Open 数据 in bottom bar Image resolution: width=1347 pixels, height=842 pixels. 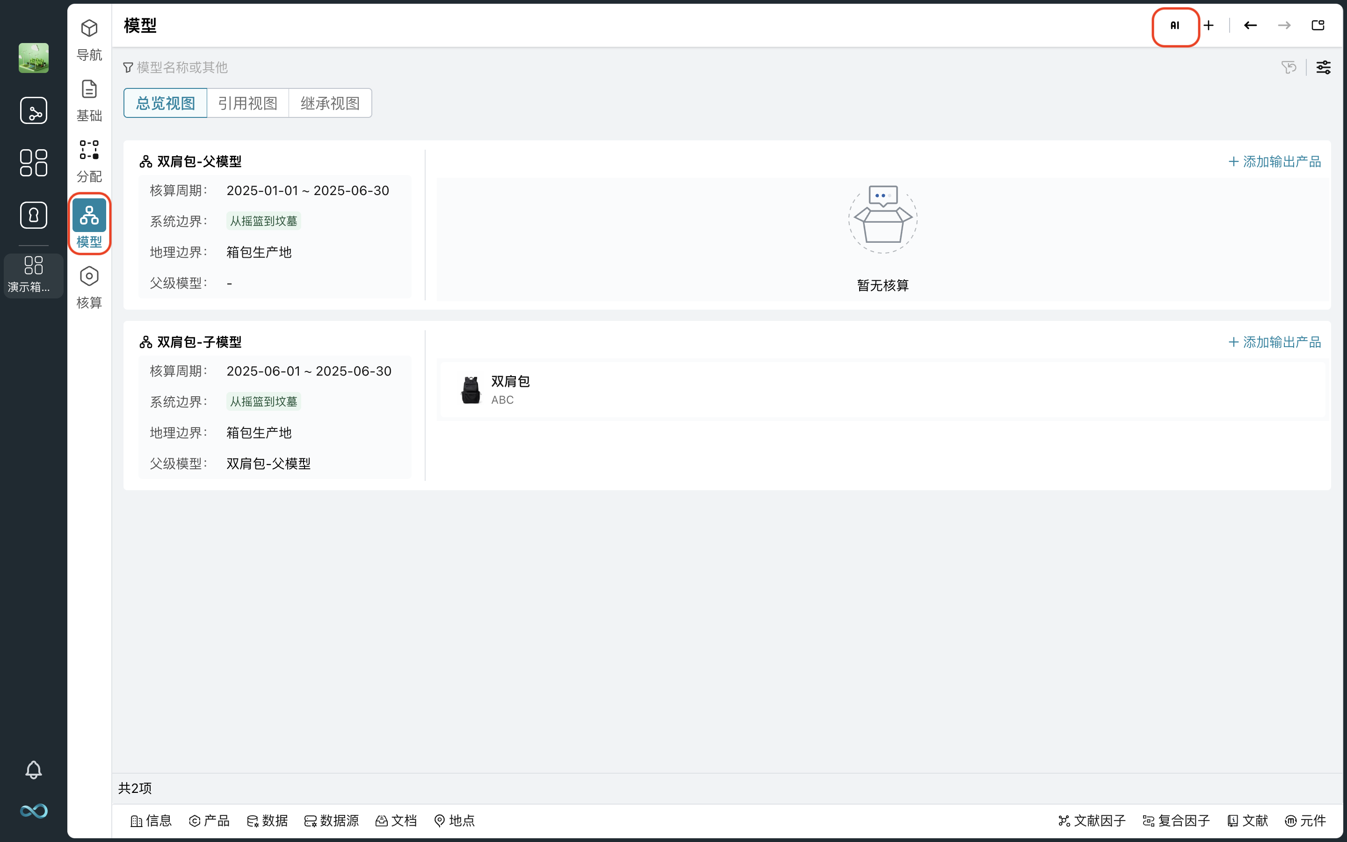click(267, 820)
